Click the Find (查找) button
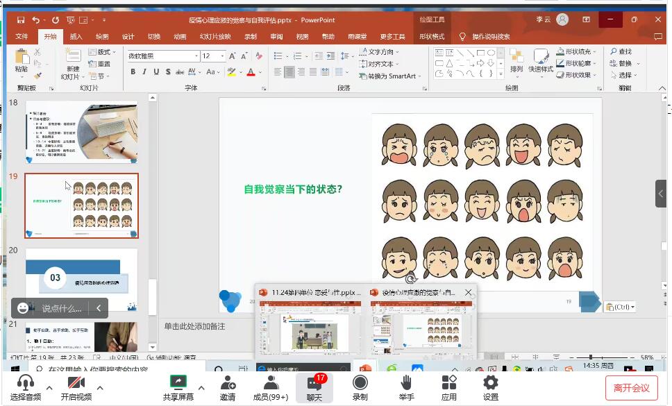 (x=621, y=51)
